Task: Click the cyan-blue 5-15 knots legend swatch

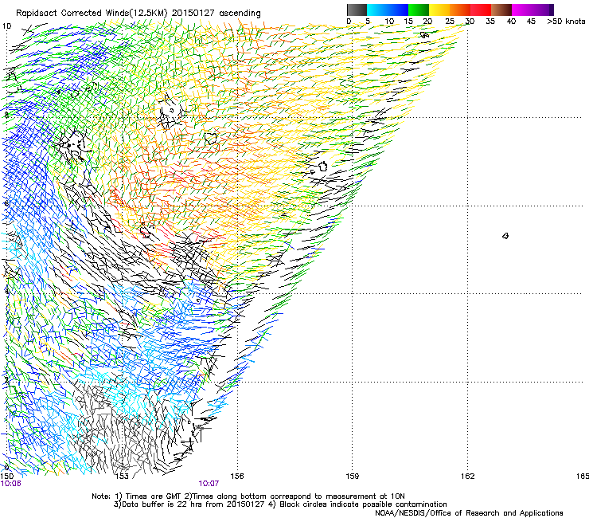Action: (x=388, y=10)
